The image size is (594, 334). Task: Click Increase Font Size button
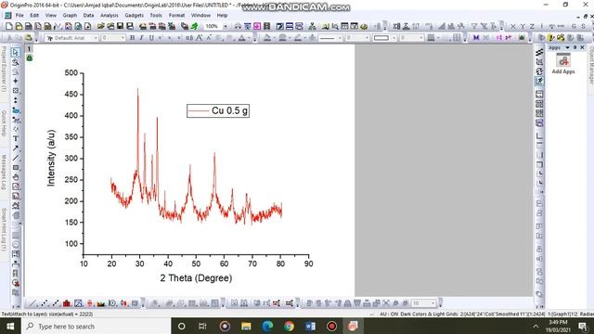(199, 38)
